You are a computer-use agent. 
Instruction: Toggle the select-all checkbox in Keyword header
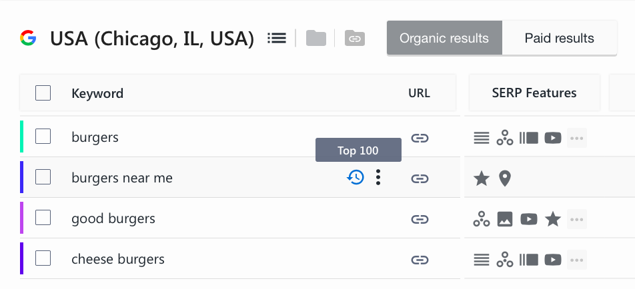tap(43, 93)
